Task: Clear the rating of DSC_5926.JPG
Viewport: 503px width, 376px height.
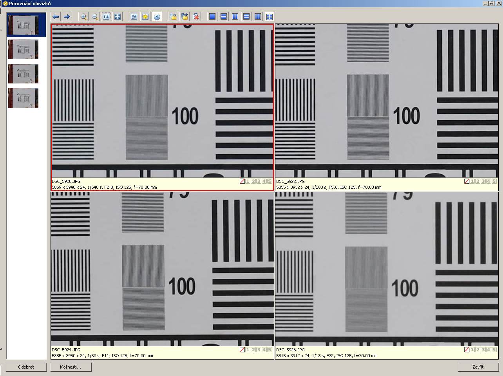Action: point(467,350)
